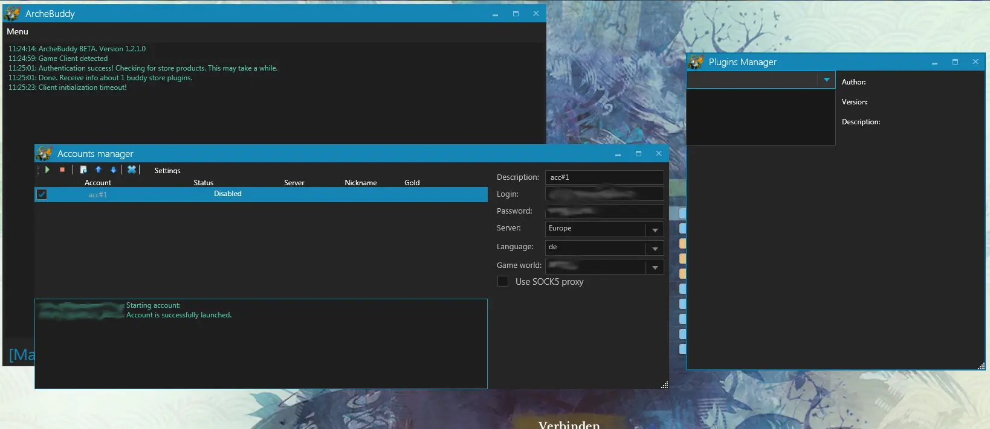
Task: Click the Plugins Manager resize grip
Action: pos(981,366)
